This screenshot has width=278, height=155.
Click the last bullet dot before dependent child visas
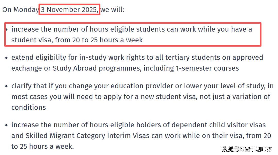7,125
